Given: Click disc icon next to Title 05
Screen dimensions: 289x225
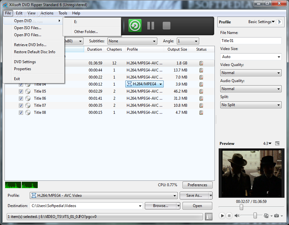Looking at the screenshot, I should pyautogui.click(x=28, y=91).
